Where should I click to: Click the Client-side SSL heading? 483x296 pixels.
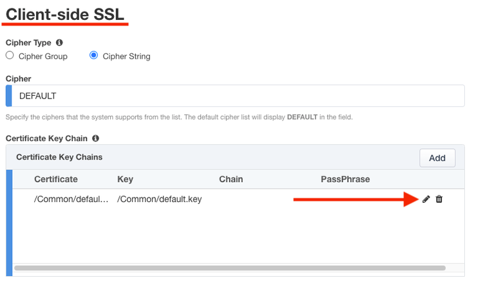(65, 14)
